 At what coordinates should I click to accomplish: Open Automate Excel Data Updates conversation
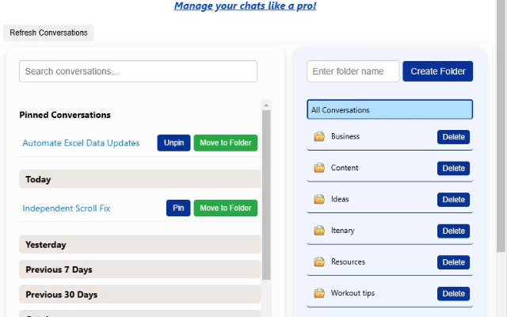[81, 143]
